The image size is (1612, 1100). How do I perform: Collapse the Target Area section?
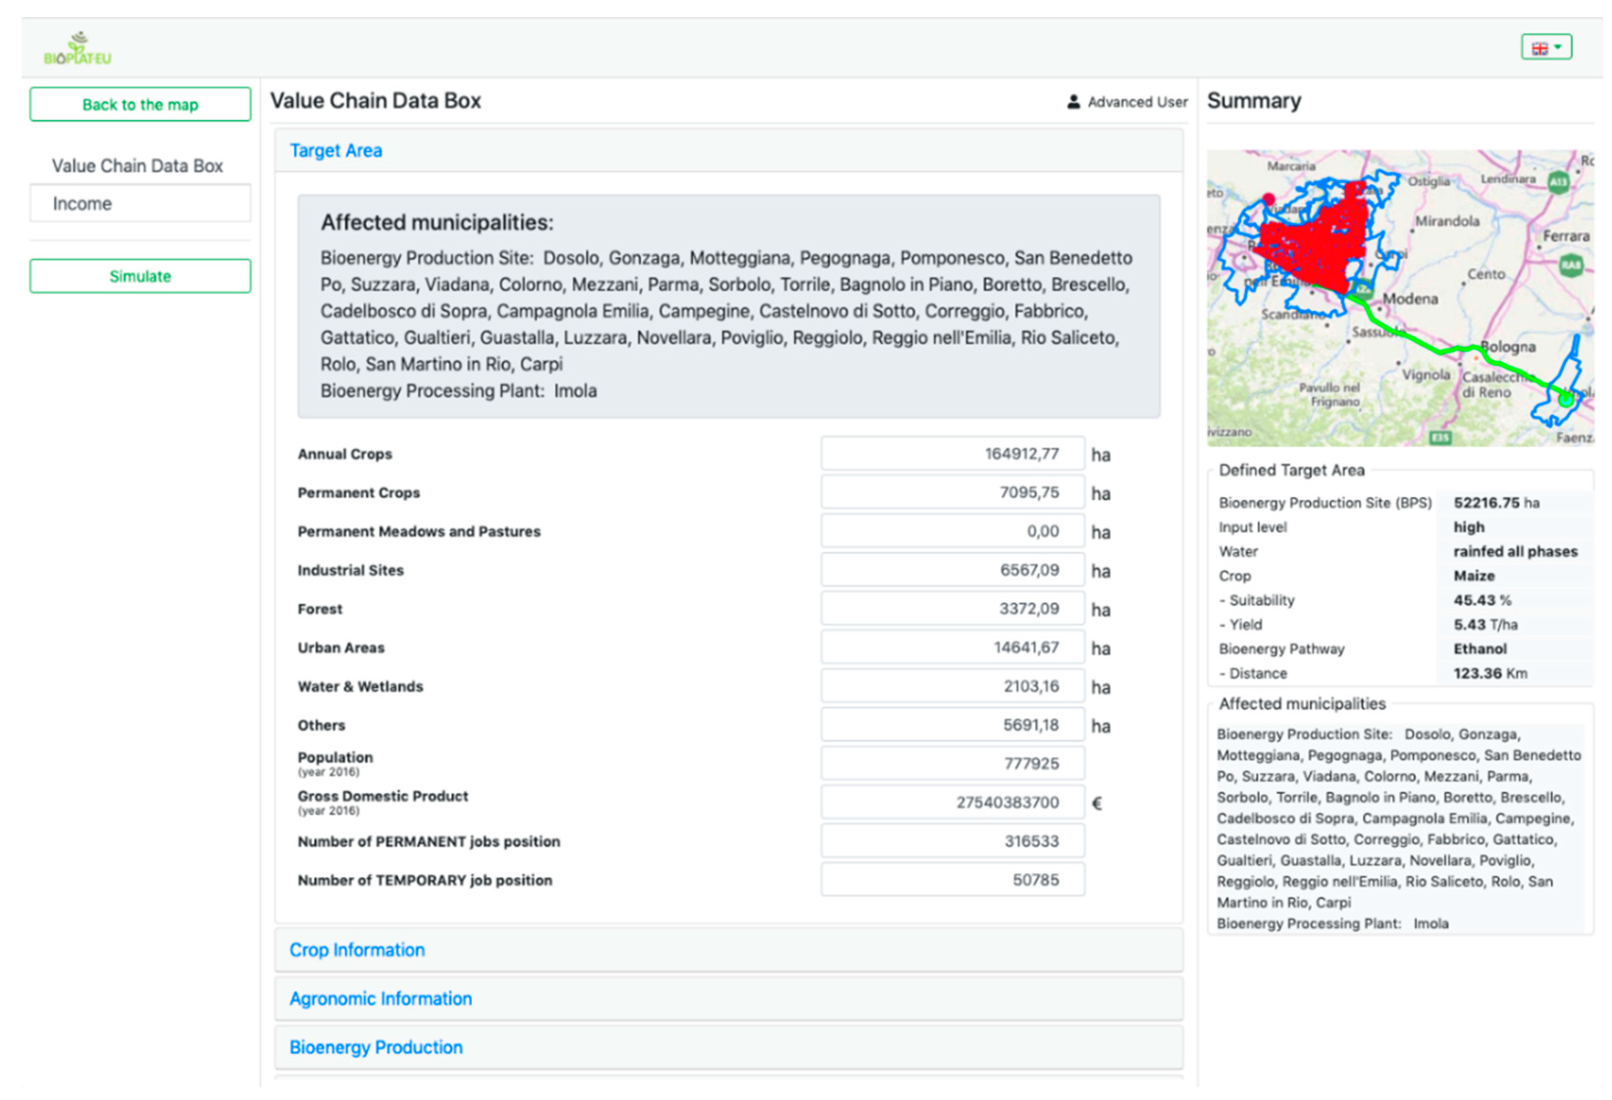click(336, 151)
